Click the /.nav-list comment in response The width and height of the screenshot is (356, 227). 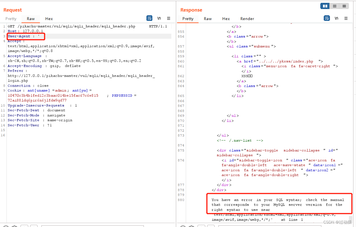(x=240, y=140)
